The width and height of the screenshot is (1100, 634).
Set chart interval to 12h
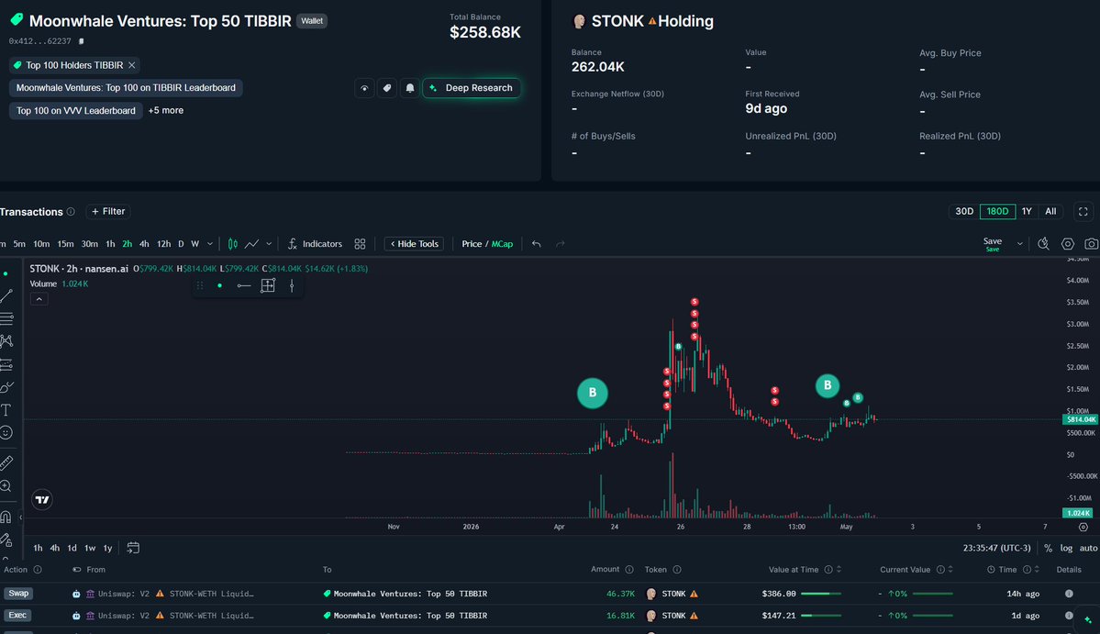(163, 244)
